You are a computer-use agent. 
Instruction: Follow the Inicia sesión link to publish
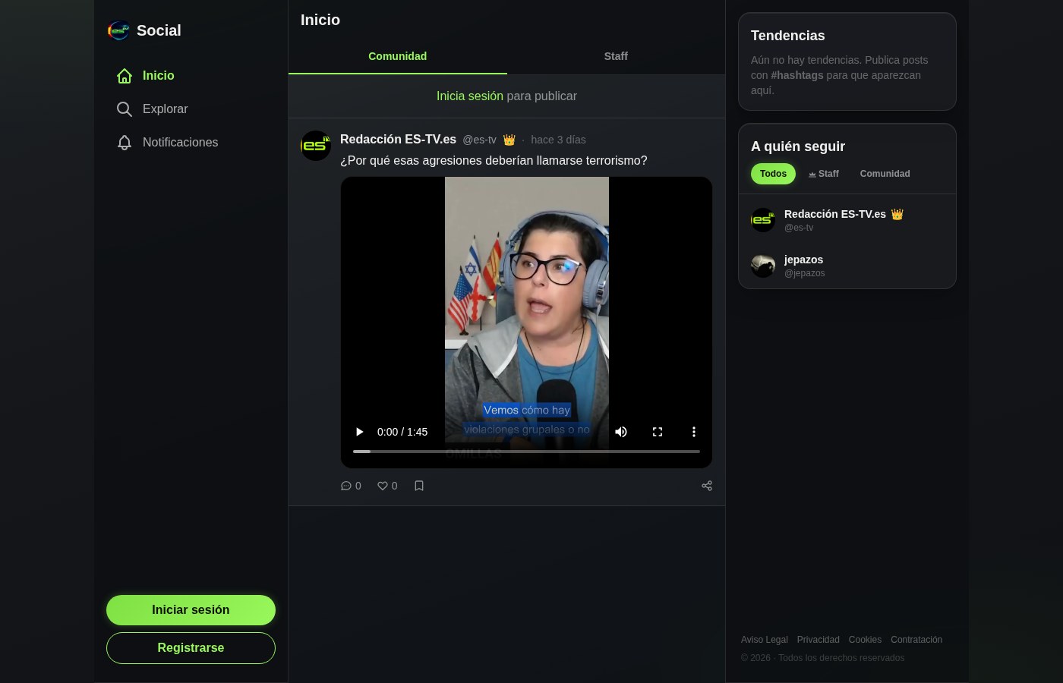click(470, 96)
